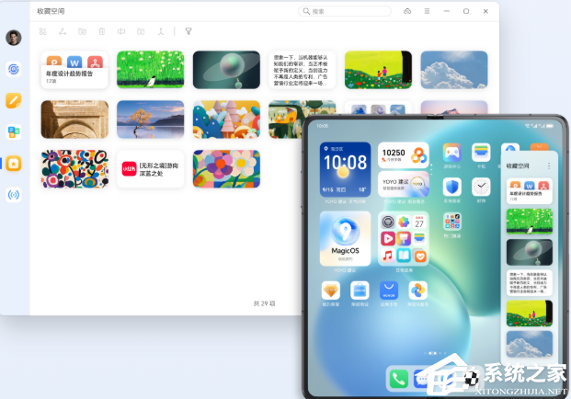
Task: Click the rename icon right of trash
Action: (x=121, y=31)
